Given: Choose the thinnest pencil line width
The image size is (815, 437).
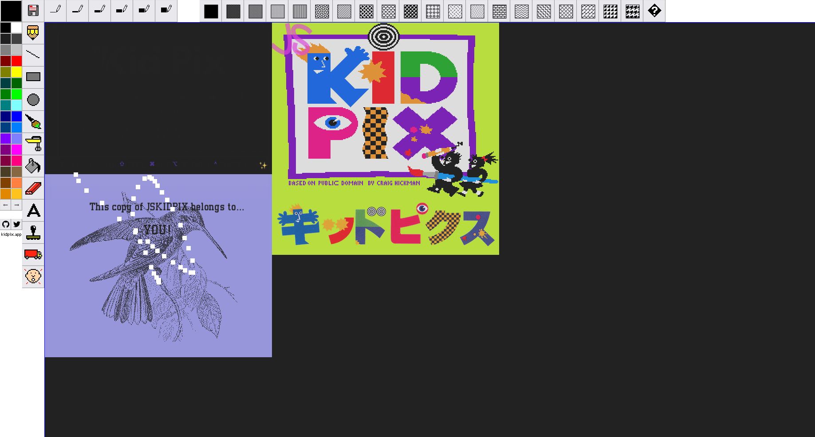Looking at the screenshot, I should pyautogui.click(x=55, y=11).
